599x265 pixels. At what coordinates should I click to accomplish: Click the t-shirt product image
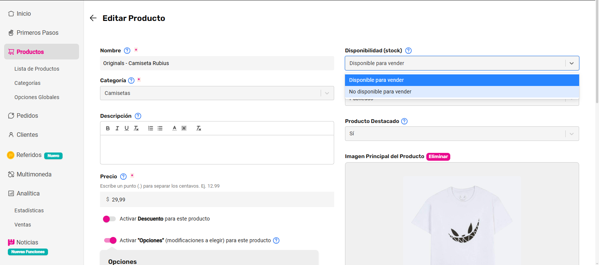click(x=462, y=221)
